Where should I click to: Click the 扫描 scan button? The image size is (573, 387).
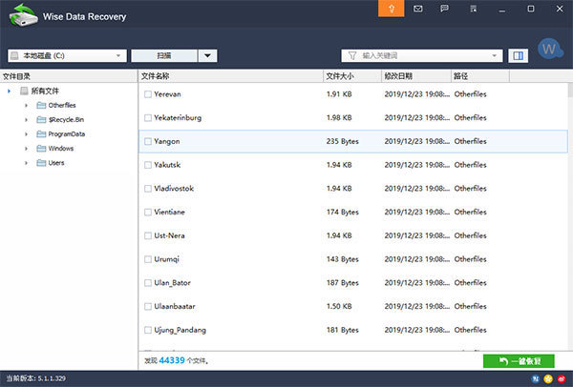(164, 56)
